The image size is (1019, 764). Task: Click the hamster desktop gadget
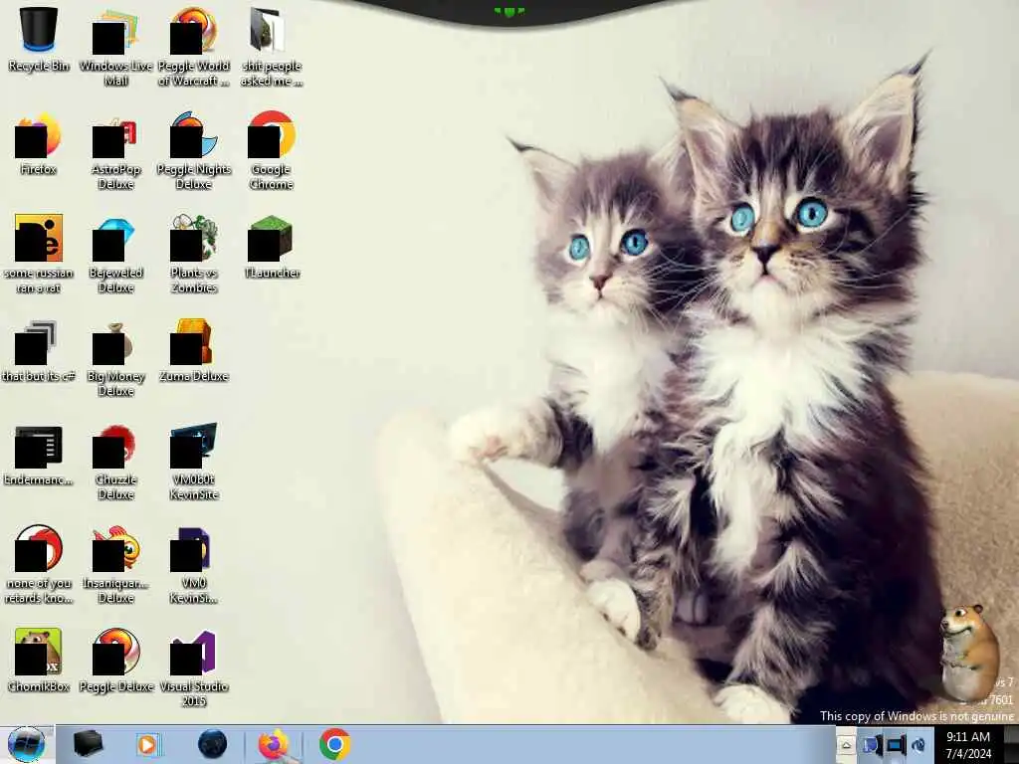[x=968, y=653]
